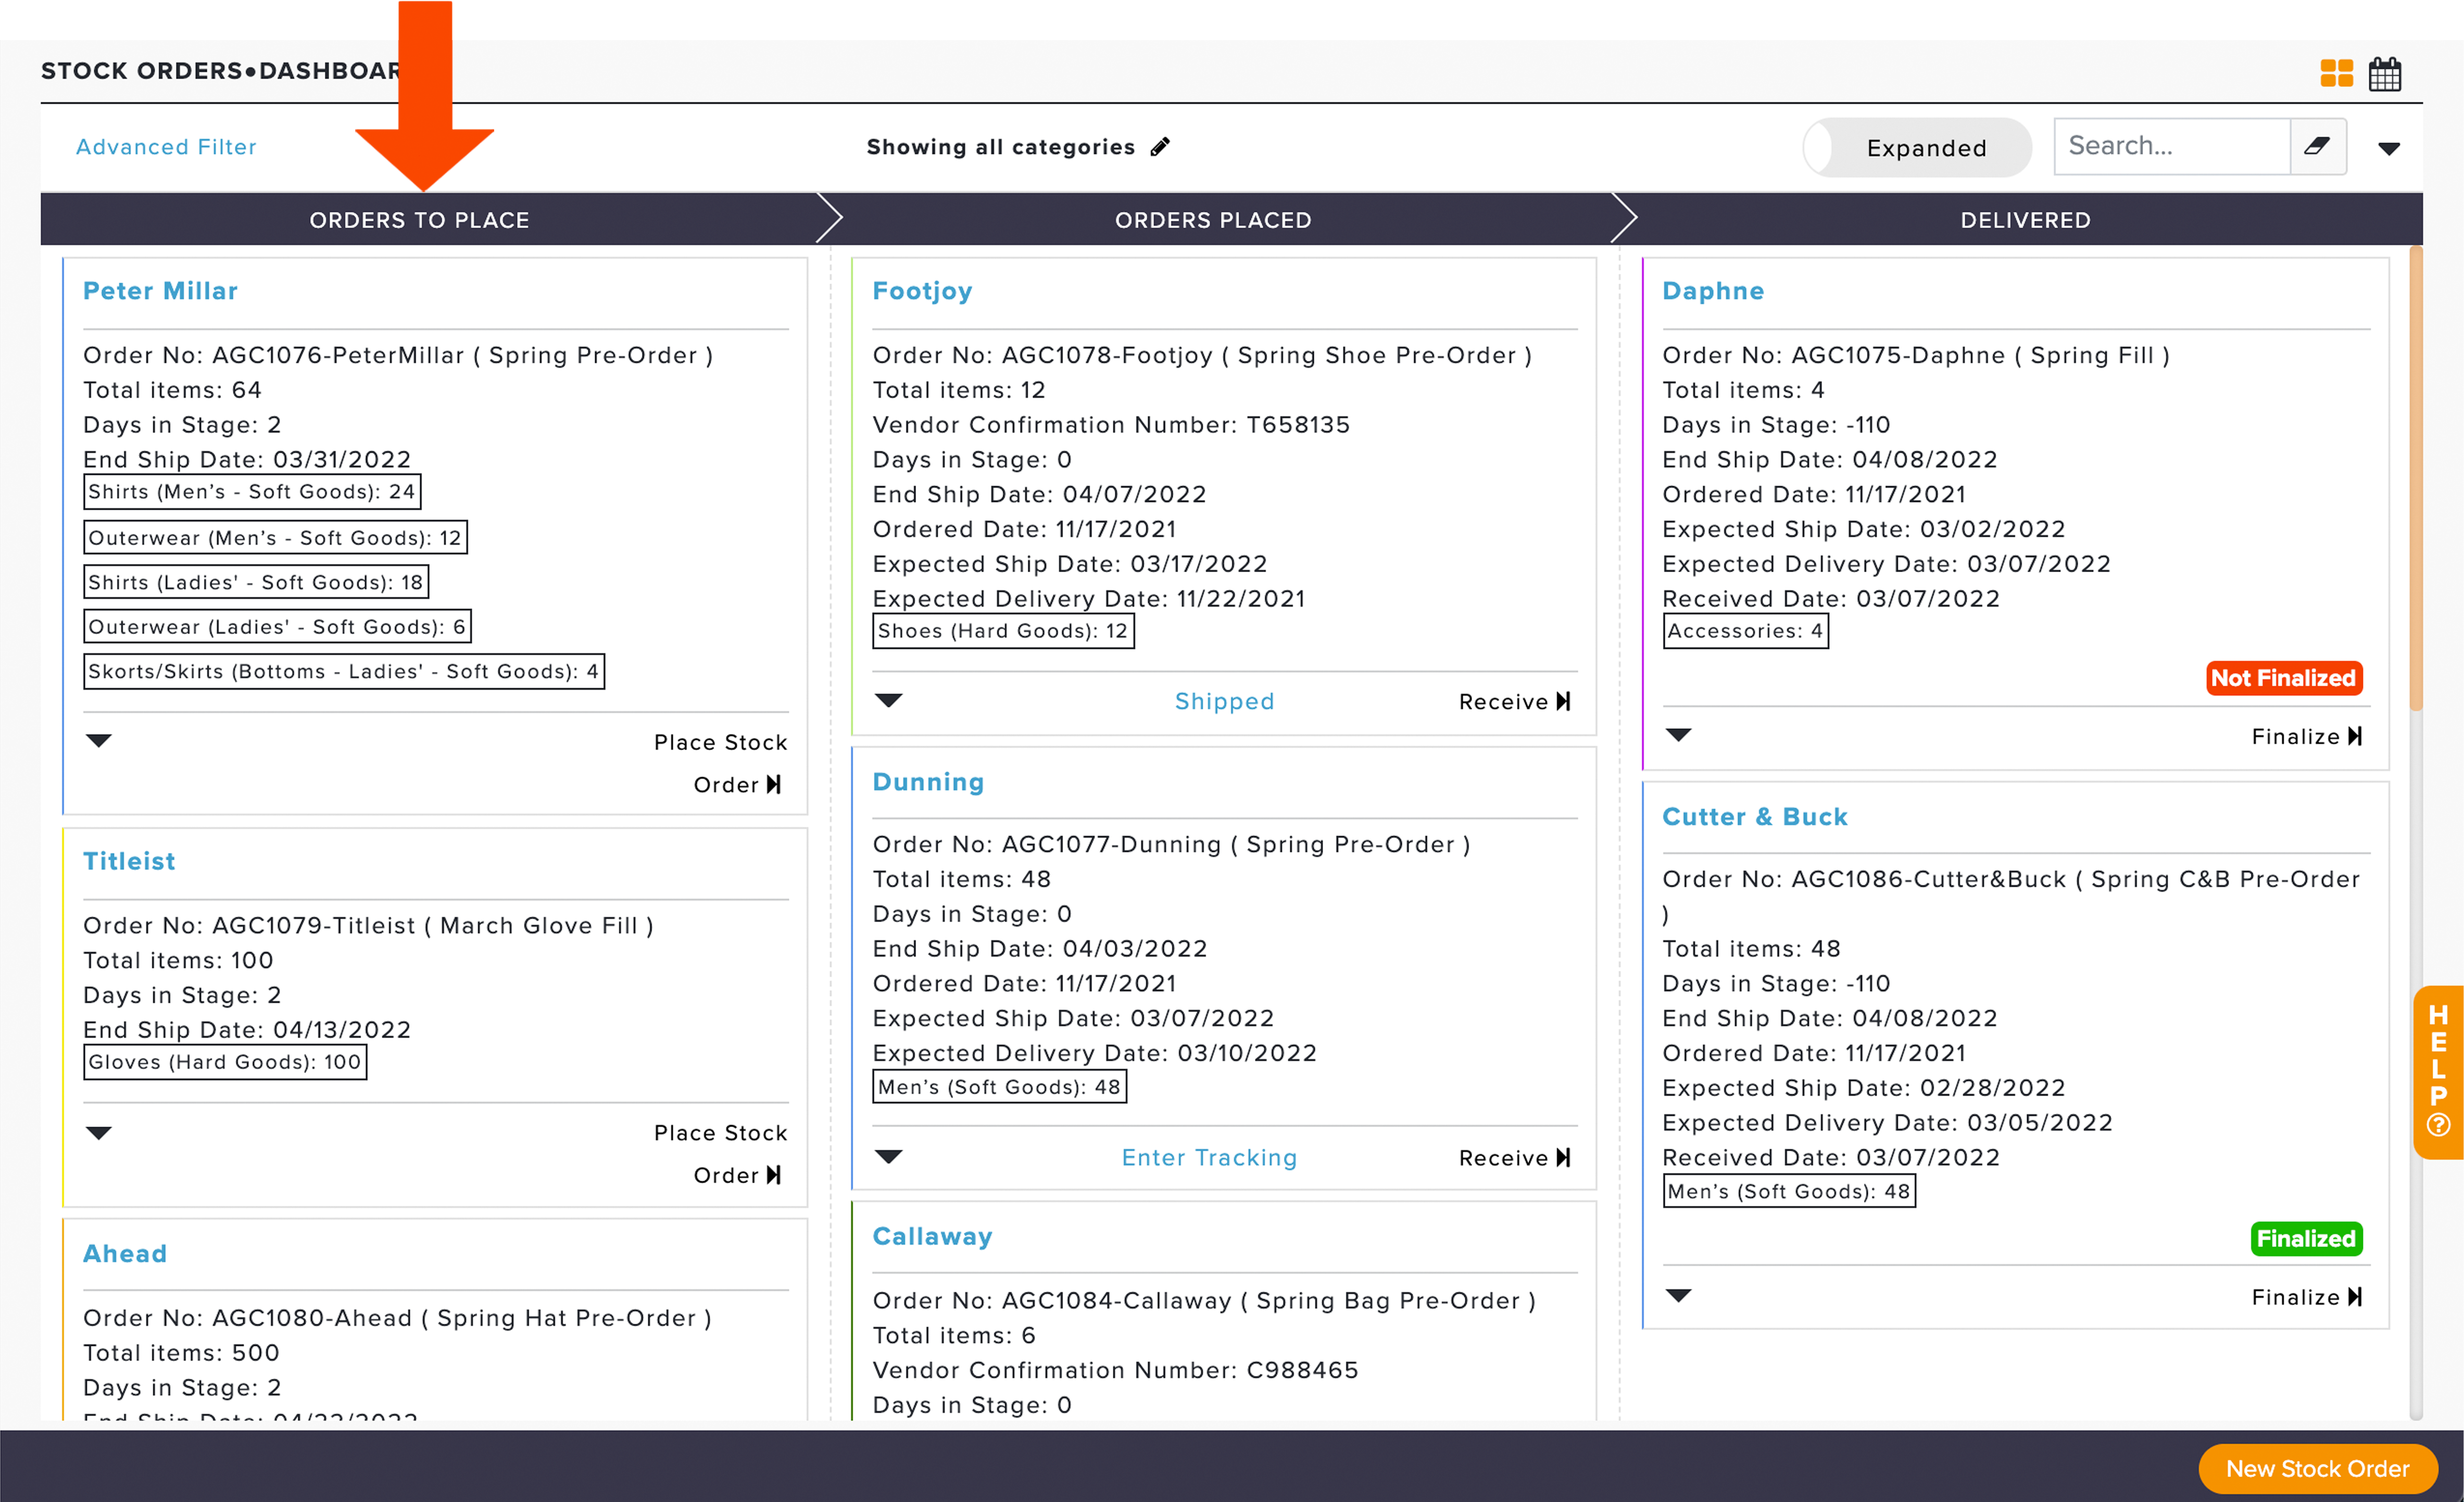This screenshot has height=1502, width=2464.
Task: Select the Shirts (Men's - Soft Goods): 24 tag
Action: coord(252,492)
